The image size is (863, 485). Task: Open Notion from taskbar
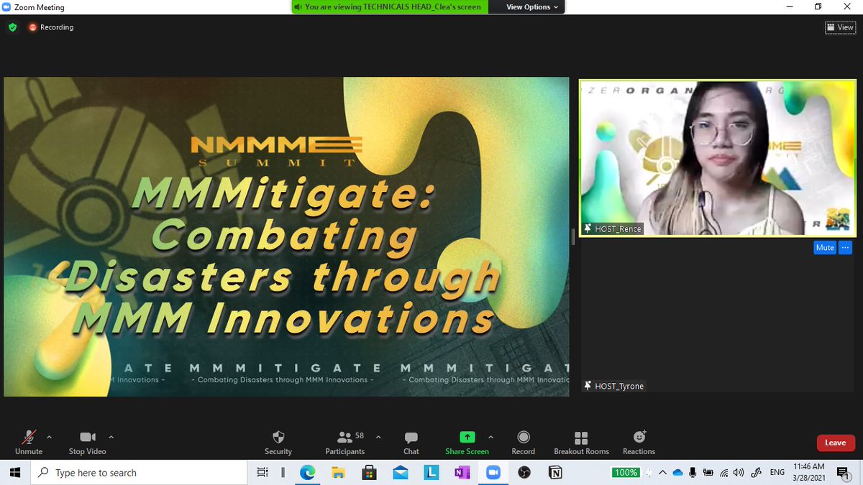coord(555,472)
